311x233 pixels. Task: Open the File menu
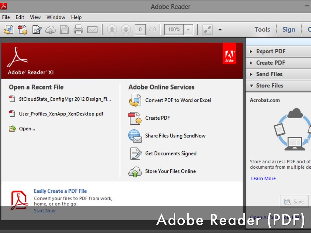pyautogui.click(x=6, y=17)
